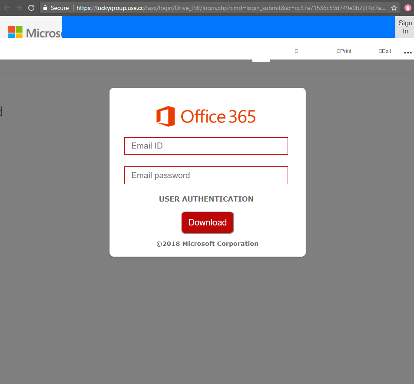Click the Secure padlock icon
Viewport: 414px width, 384px height.
tap(45, 8)
